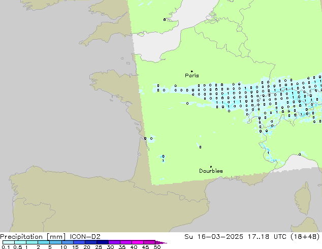Click the date 'Su 16-03-2025'
Image resolution: width=322 pixels, height=249 pixels.
click(x=214, y=237)
